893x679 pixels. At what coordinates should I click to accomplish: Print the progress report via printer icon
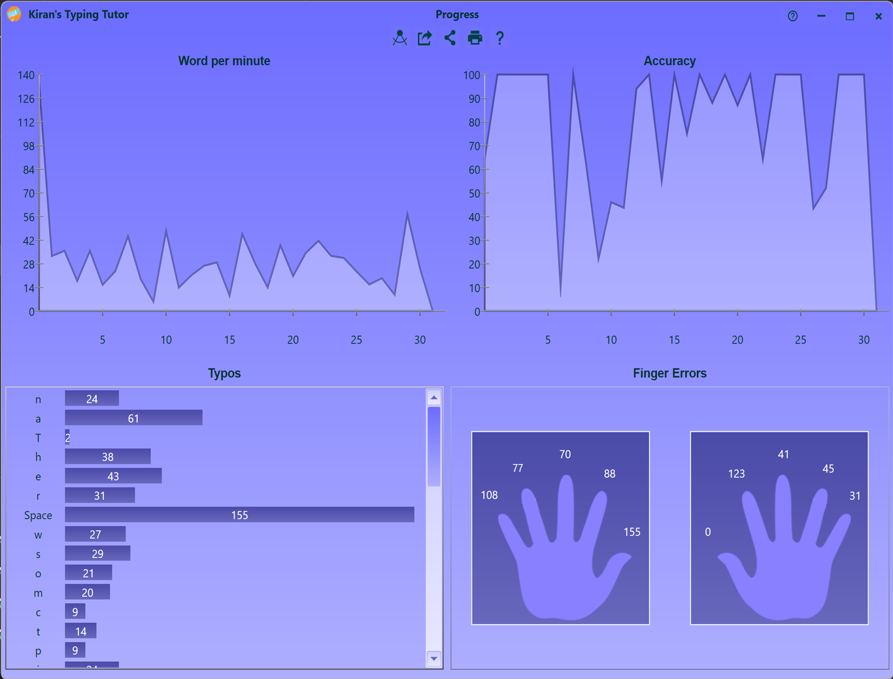[x=475, y=38]
